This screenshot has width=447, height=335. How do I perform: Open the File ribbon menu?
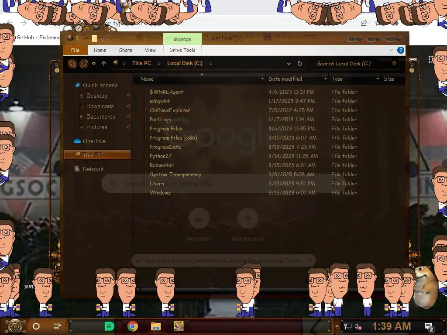point(75,50)
